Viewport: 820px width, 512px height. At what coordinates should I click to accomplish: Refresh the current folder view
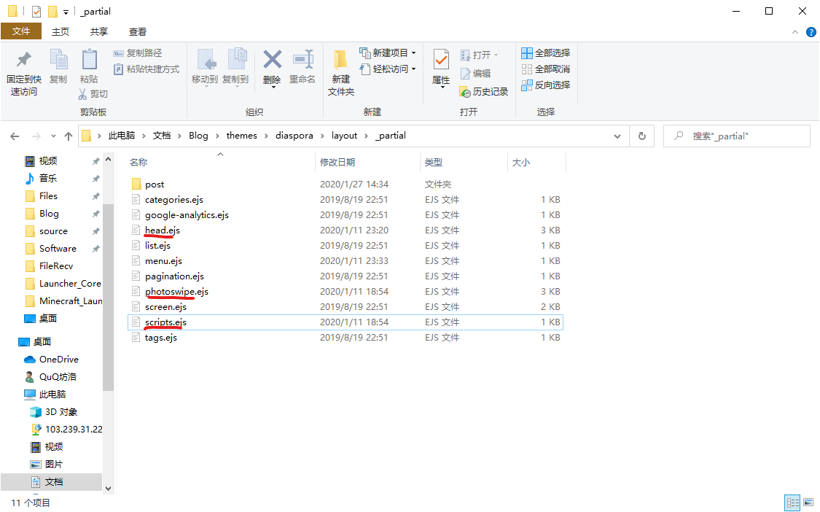(641, 136)
